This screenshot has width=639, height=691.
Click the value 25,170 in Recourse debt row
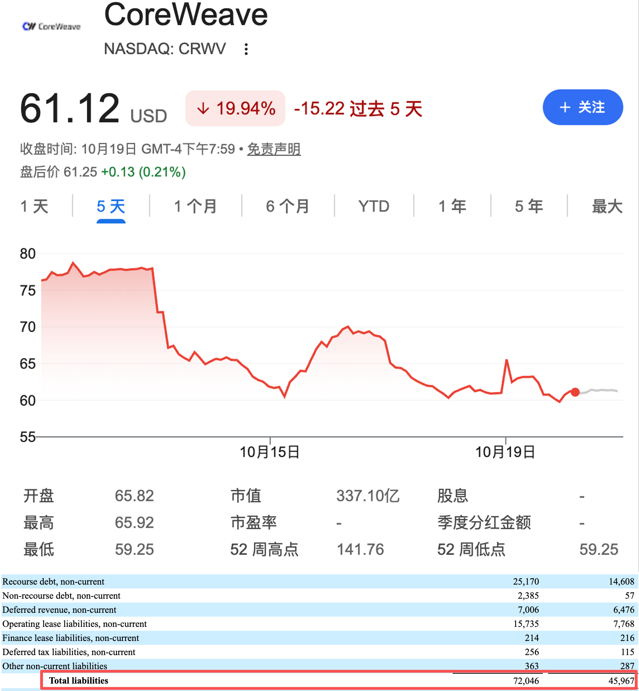(526, 581)
